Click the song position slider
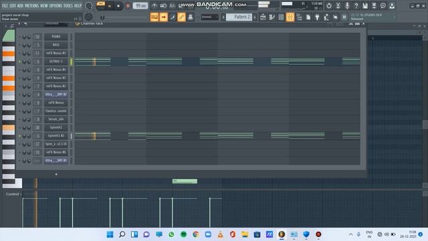This screenshot has height=241, width=428. click(124, 17)
